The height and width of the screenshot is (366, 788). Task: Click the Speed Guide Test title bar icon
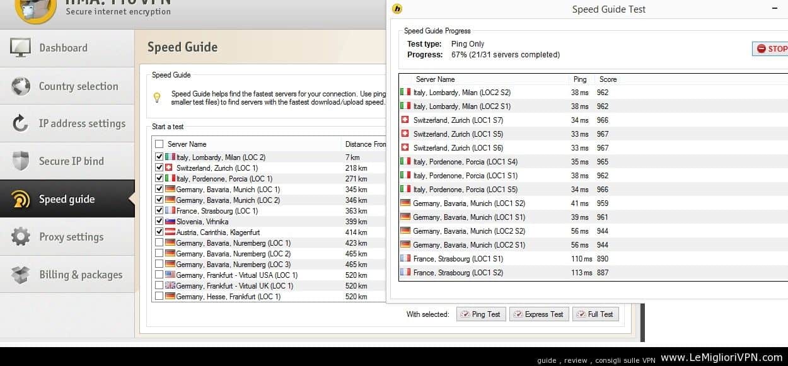(397, 9)
